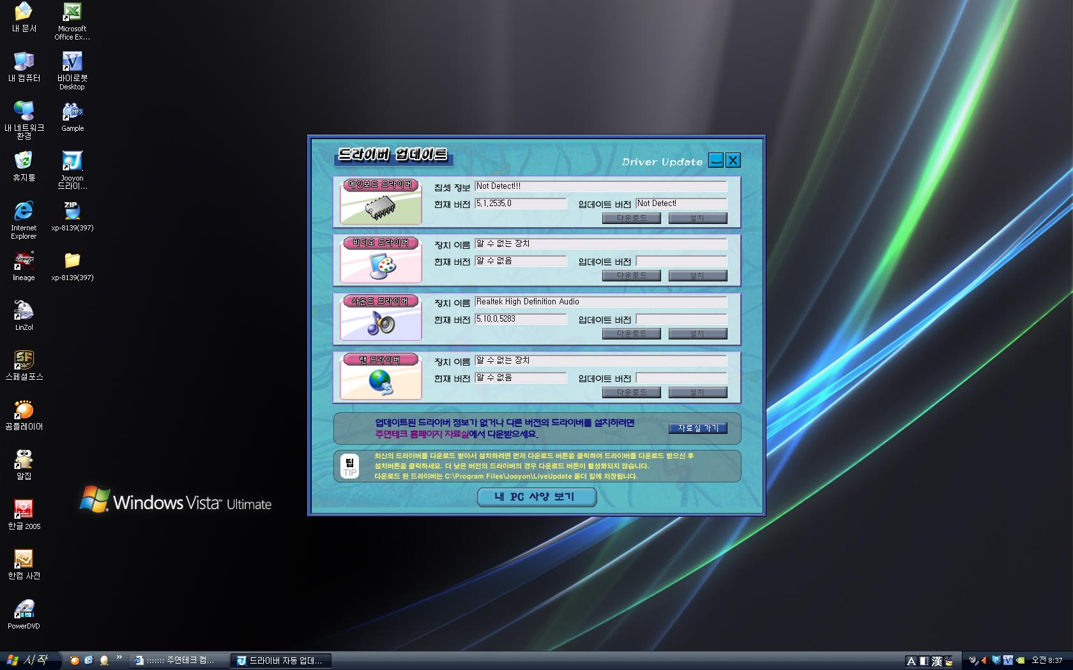Open 한컴 사전 desktop shortcut
Image resolution: width=1073 pixels, height=670 pixels.
(24, 564)
